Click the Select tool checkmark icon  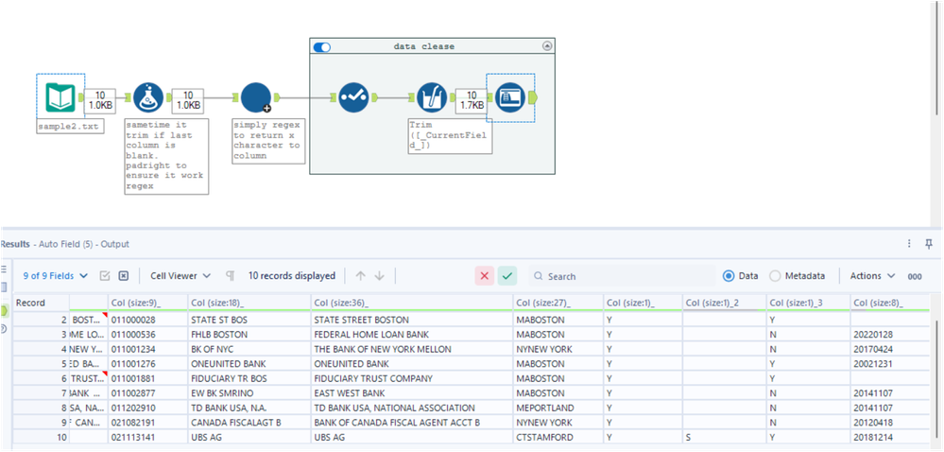tap(353, 96)
